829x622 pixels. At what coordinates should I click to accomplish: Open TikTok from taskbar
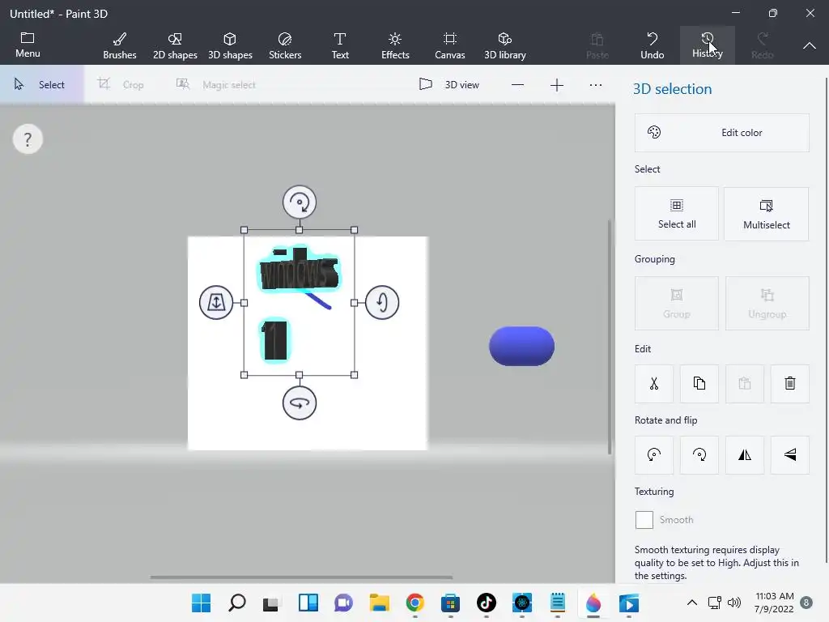pos(486,603)
